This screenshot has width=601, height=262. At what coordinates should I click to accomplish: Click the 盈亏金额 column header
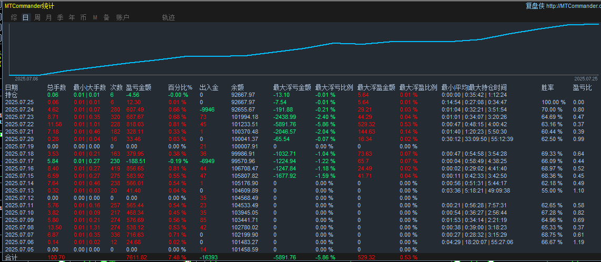[x=139, y=87]
